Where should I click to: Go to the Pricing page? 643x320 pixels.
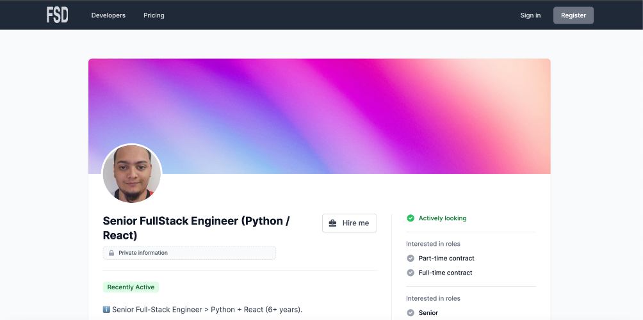coord(154,15)
